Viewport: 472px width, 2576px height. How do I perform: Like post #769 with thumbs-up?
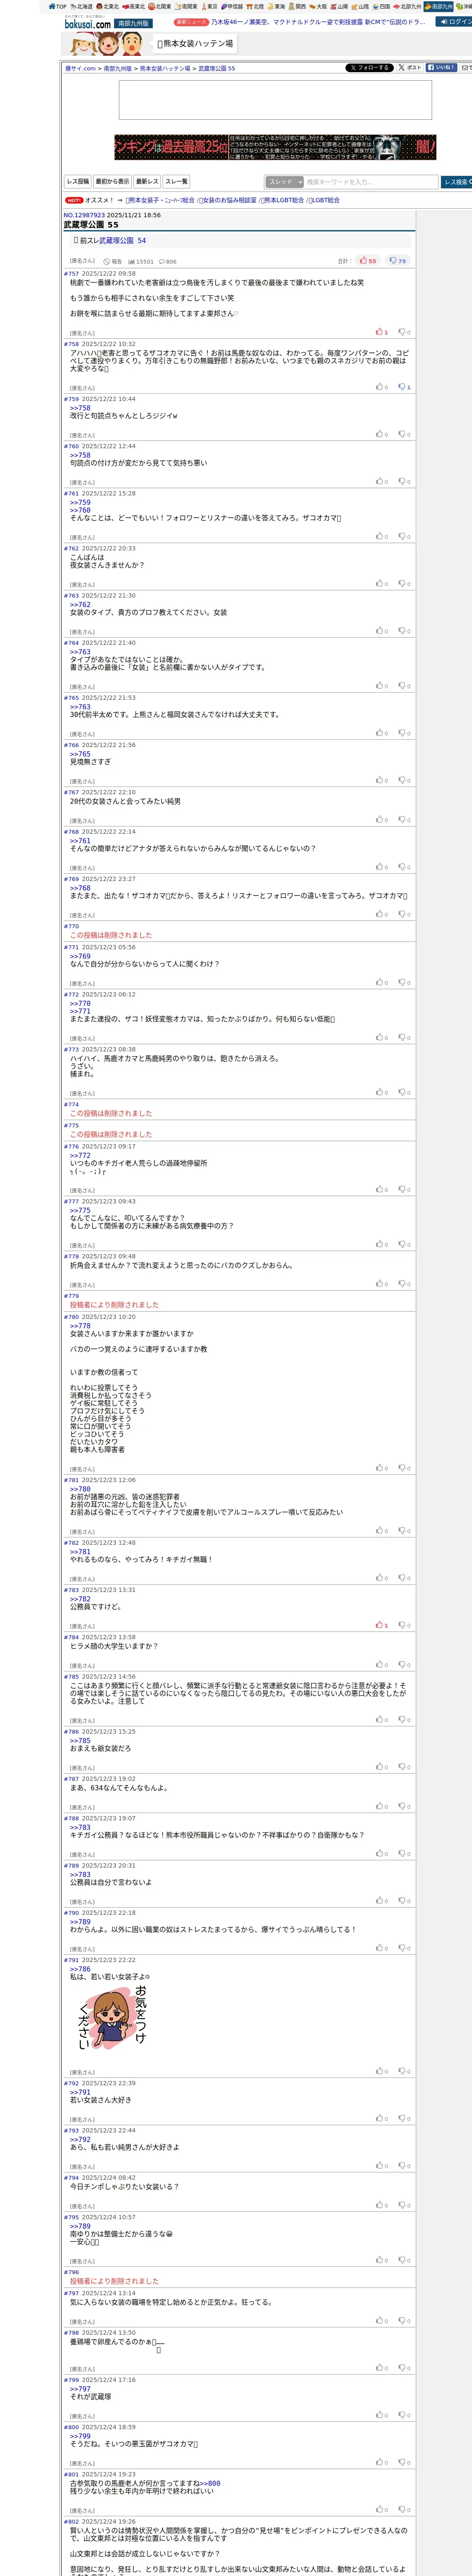pyautogui.click(x=382, y=914)
